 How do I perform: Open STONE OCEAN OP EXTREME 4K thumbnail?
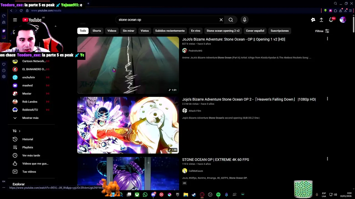(x=128, y=174)
